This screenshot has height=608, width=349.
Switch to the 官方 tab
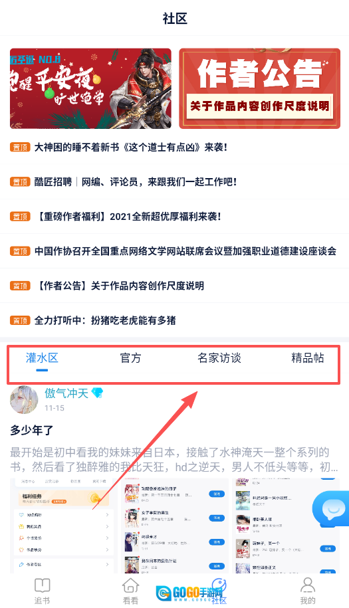tap(131, 358)
